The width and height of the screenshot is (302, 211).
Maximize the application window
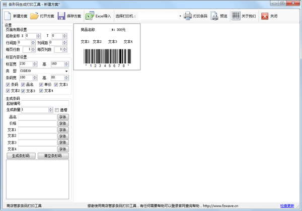click(x=282, y=4)
